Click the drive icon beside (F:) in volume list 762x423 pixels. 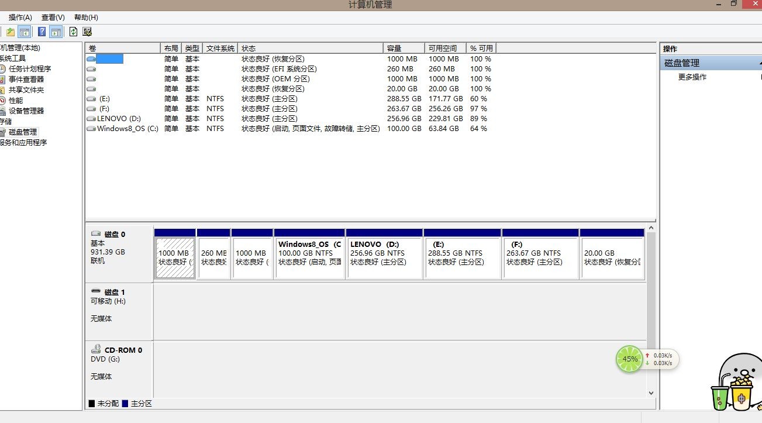tap(91, 109)
